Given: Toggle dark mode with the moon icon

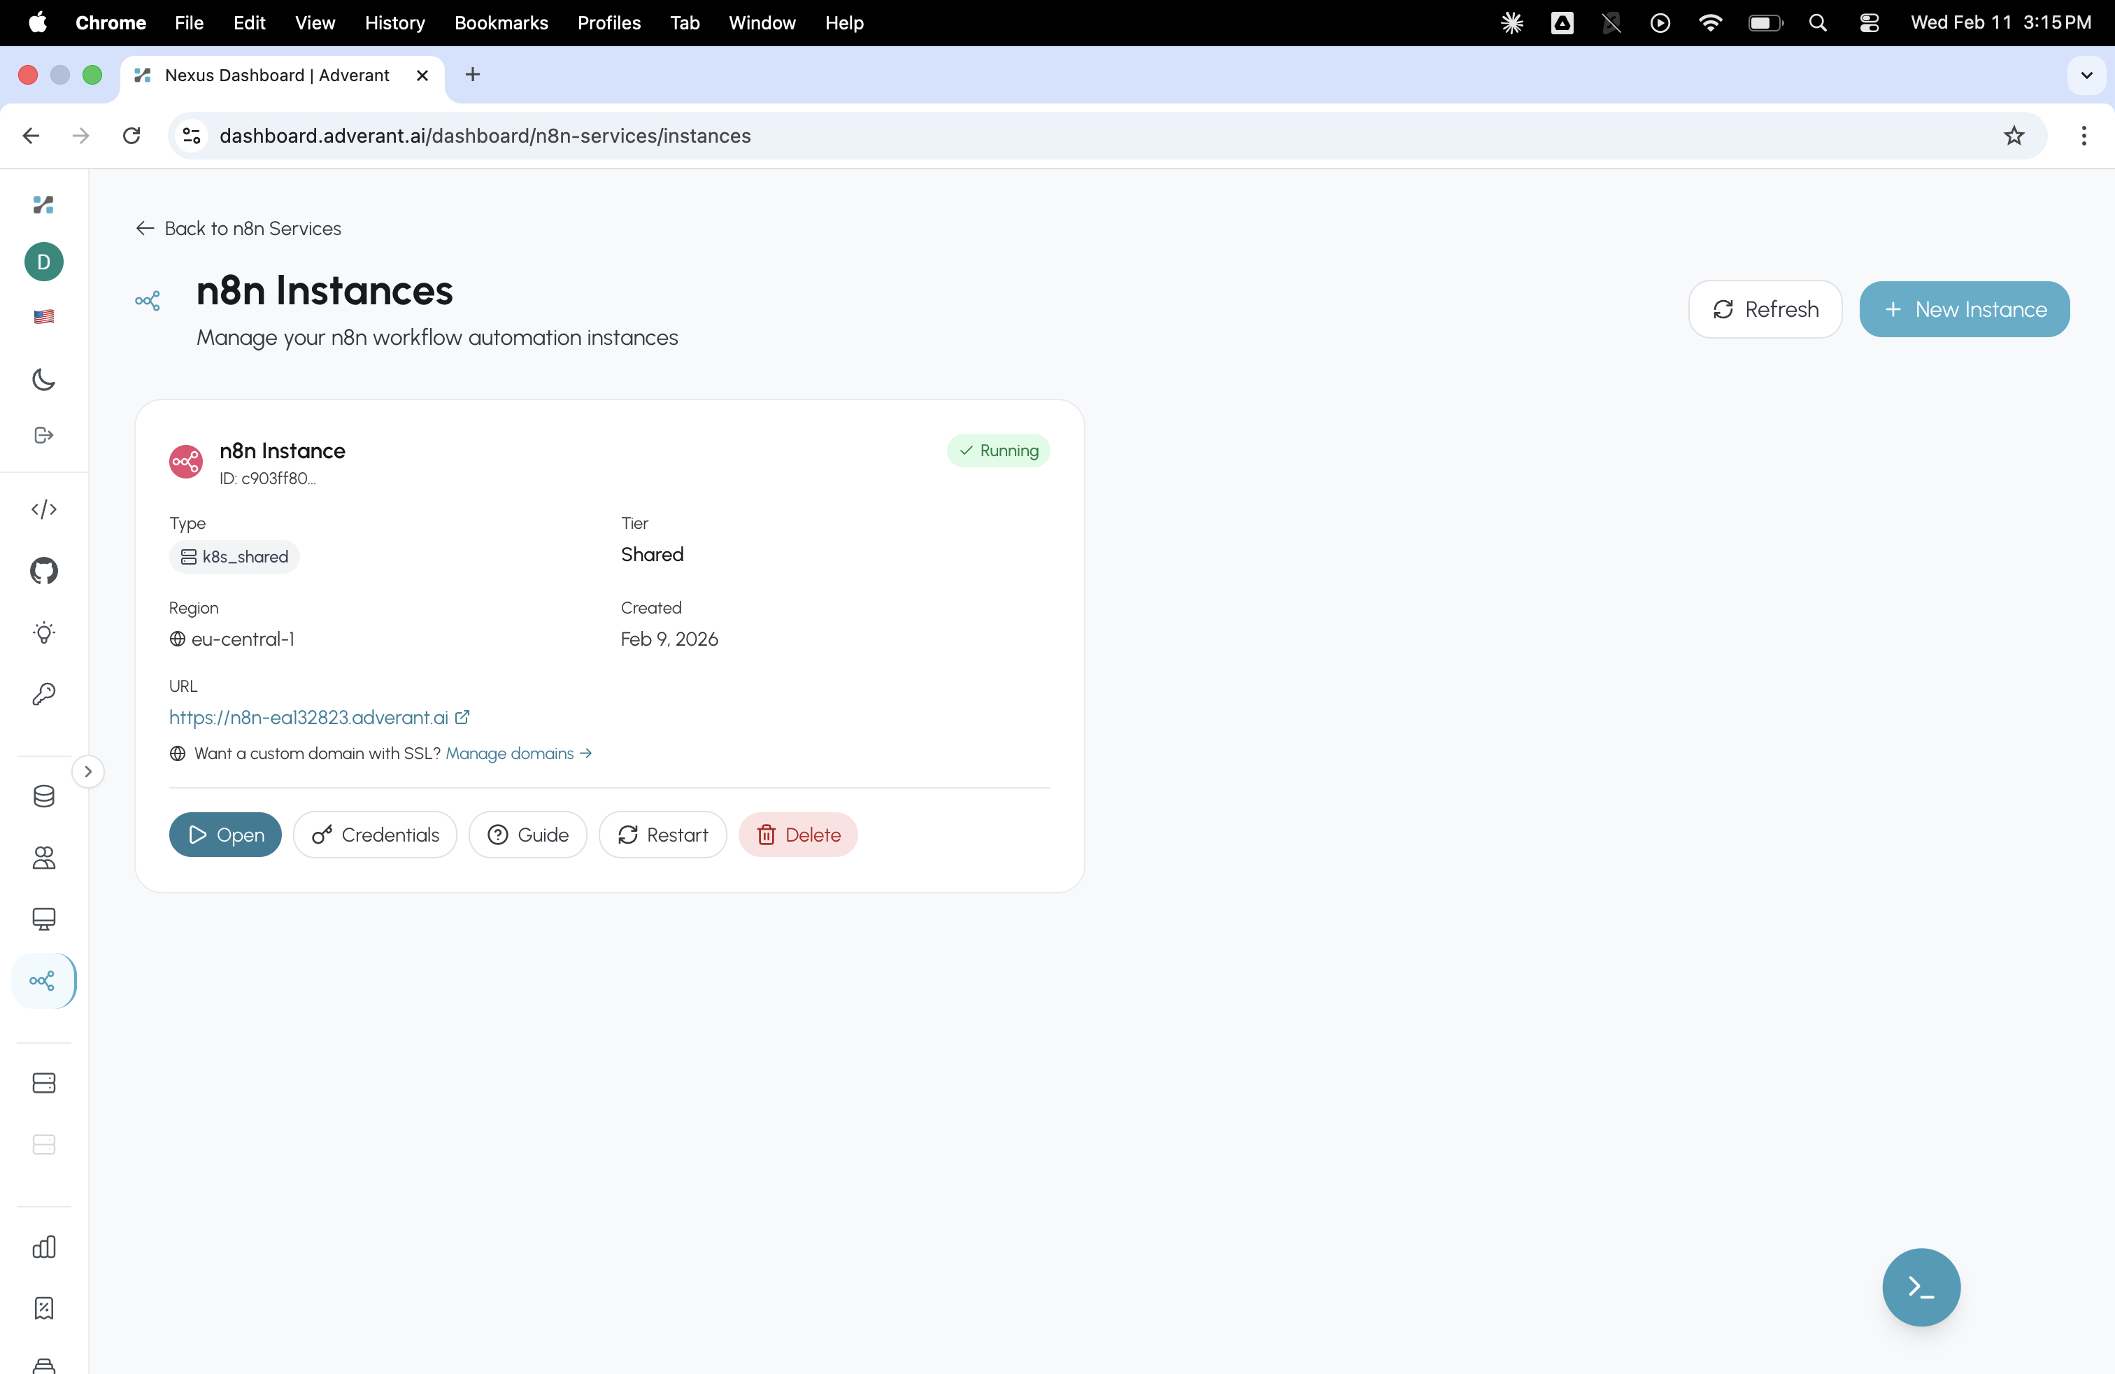Looking at the screenshot, I should pyautogui.click(x=43, y=379).
